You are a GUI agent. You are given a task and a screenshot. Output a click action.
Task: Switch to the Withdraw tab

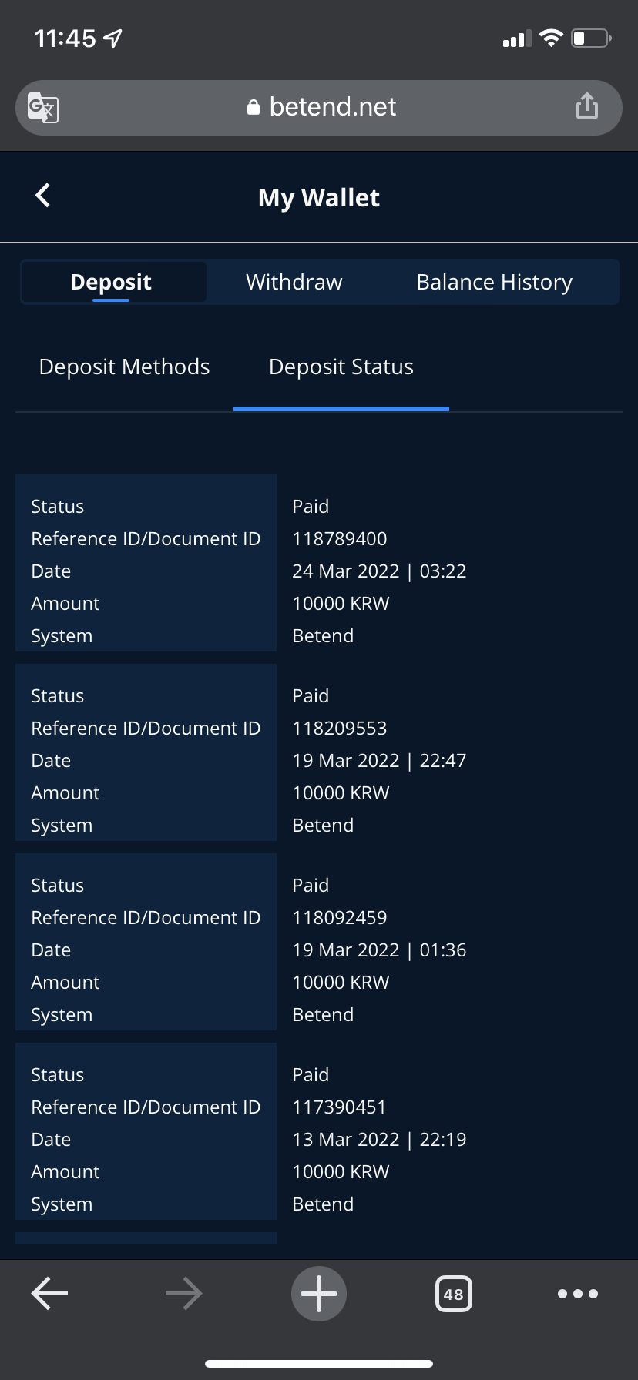click(x=294, y=282)
